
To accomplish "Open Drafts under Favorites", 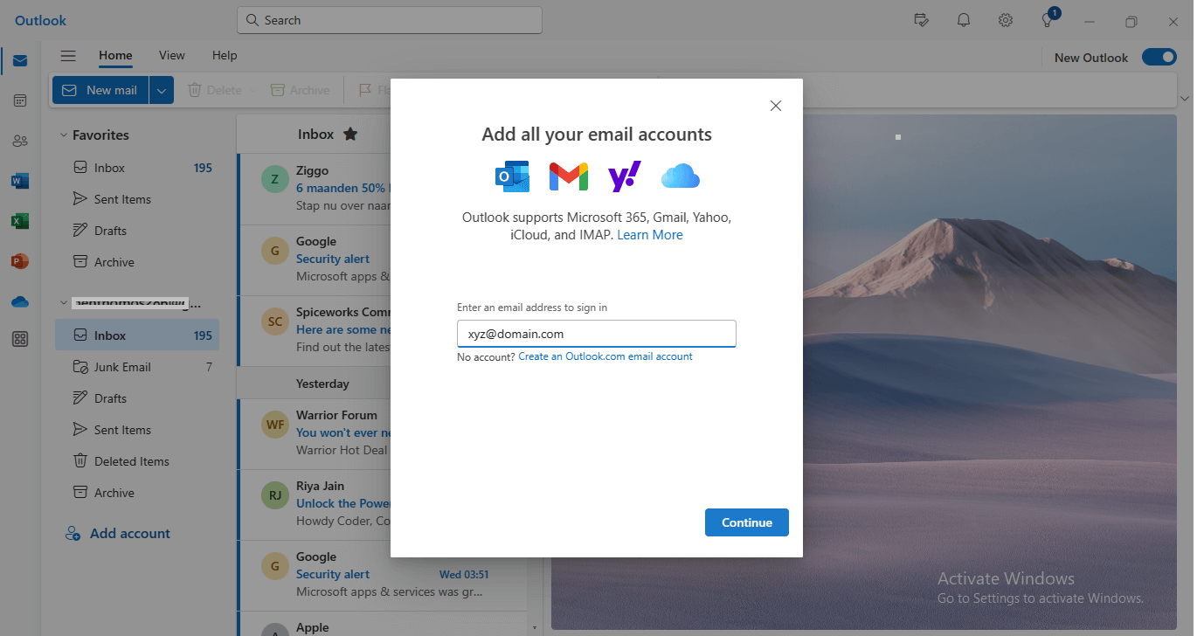I will pos(137,231).
